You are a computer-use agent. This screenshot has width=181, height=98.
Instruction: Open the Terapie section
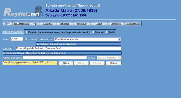click(99, 24)
